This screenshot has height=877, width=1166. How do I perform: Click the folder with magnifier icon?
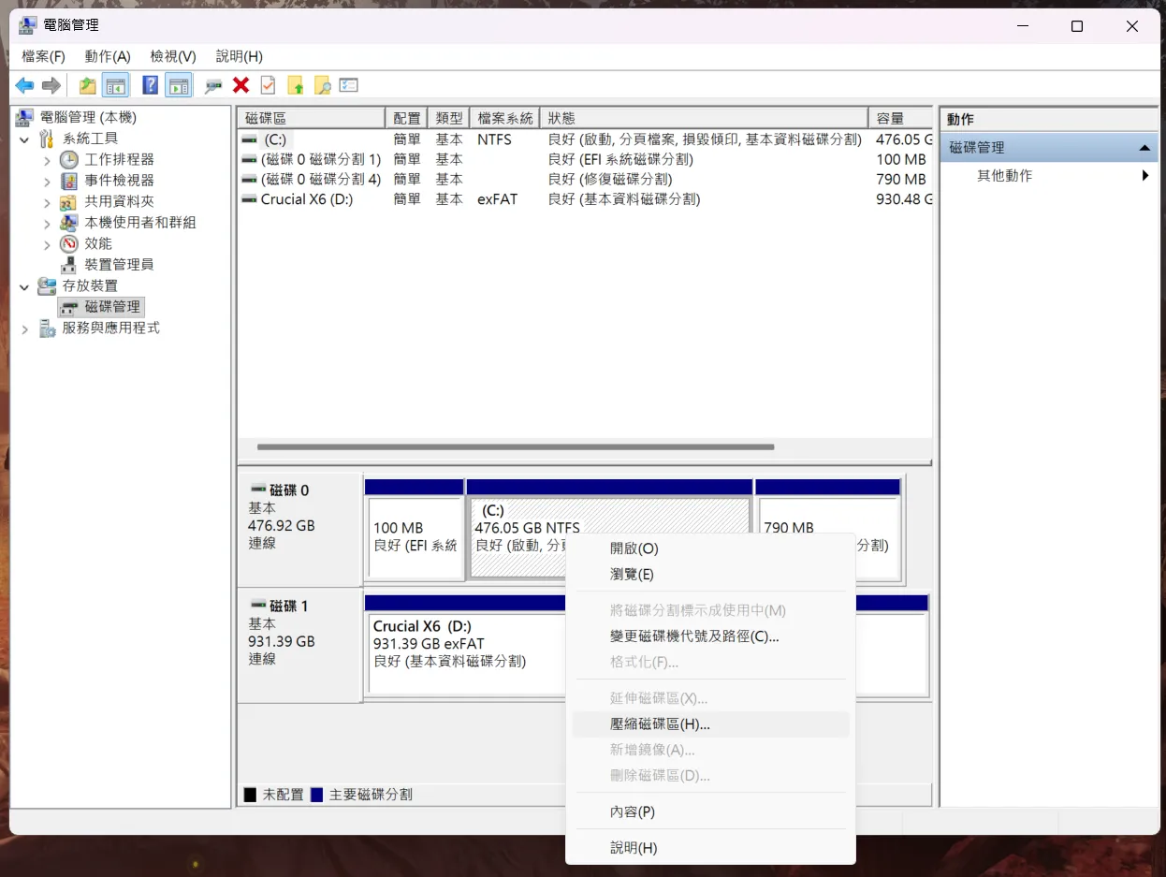click(x=322, y=86)
